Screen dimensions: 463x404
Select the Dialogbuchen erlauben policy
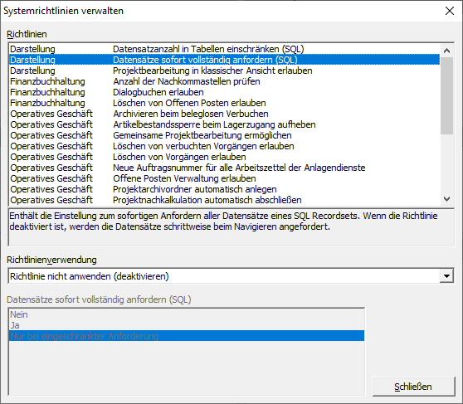pos(224,92)
